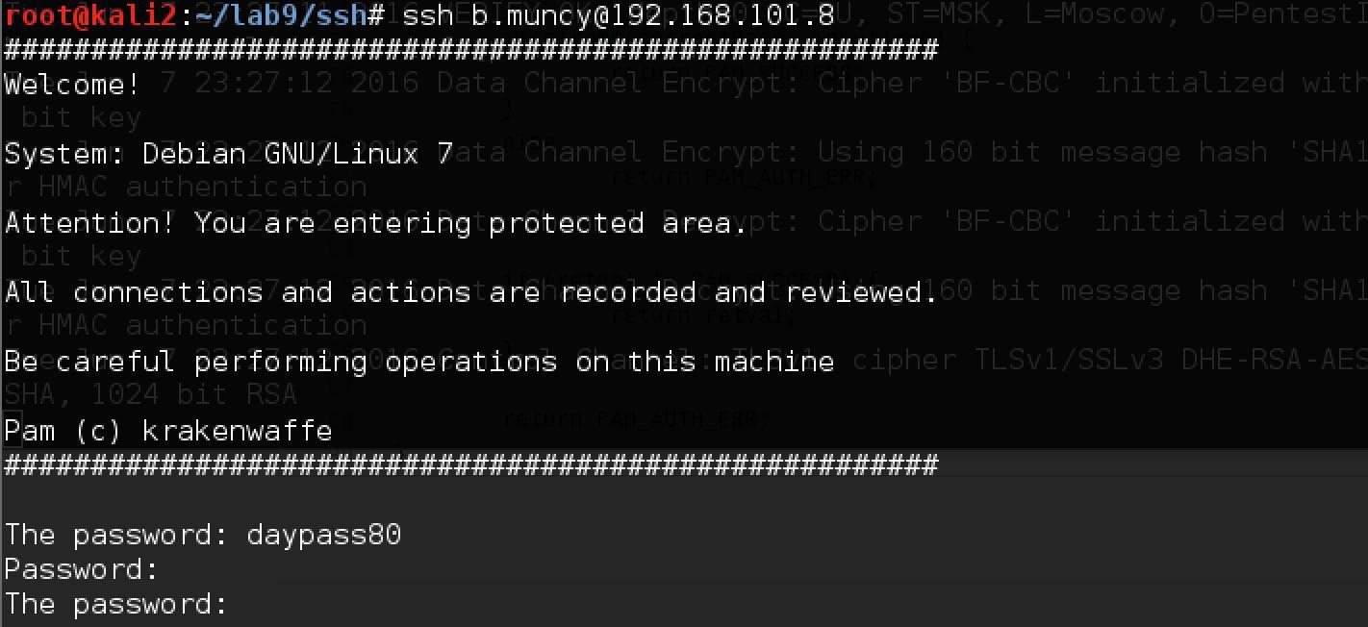Click the hash separator line below krakenwaffe
This screenshot has width=1368, height=627.
tap(470, 465)
